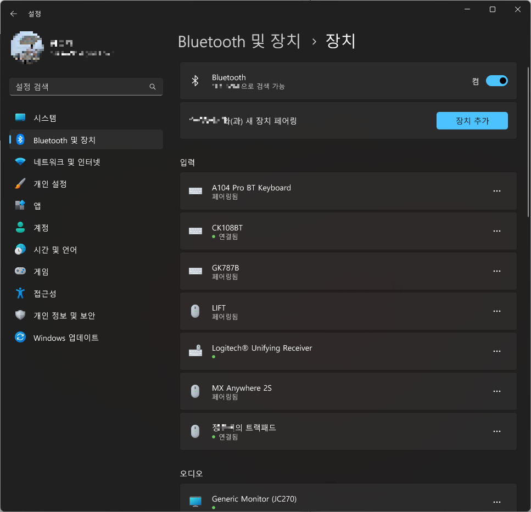The width and height of the screenshot is (531, 512).
Task: Click the MX Anywhere 2S mouse icon
Action: (x=195, y=391)
